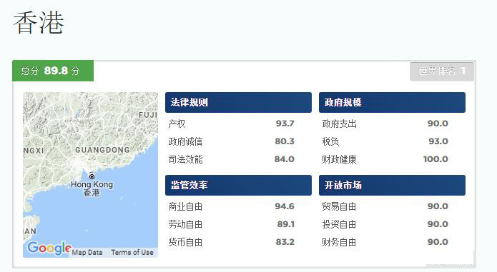Click the Google logo on map
The height and width of the screenshot is (272, 497).
click(49, 248)
